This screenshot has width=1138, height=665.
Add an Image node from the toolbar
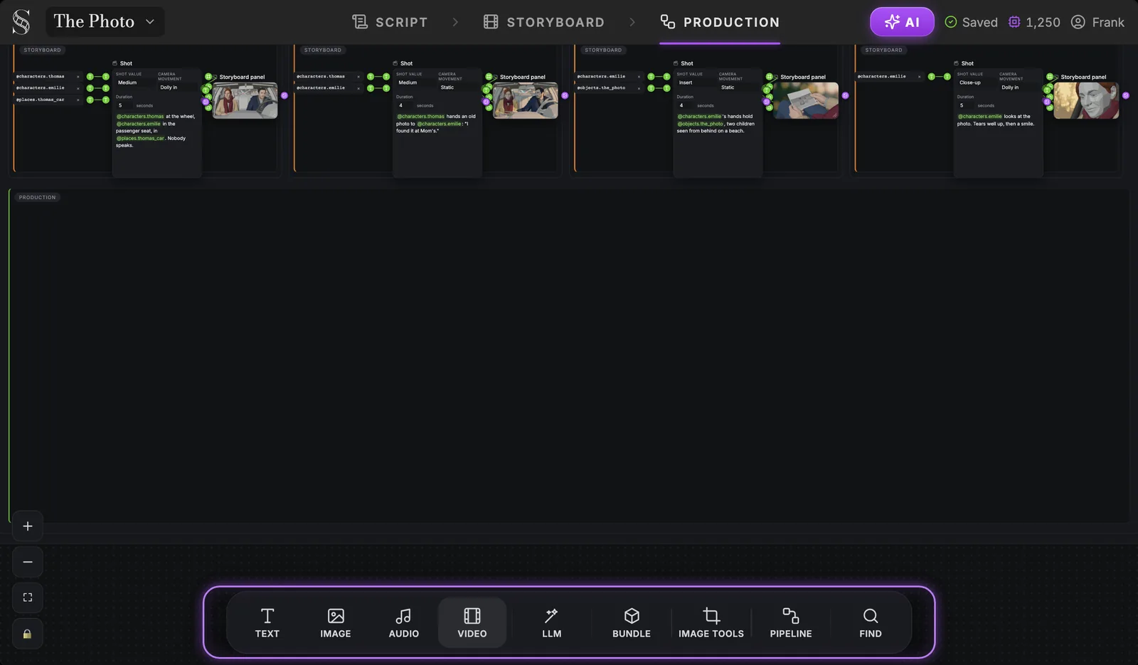click(336, 623)
